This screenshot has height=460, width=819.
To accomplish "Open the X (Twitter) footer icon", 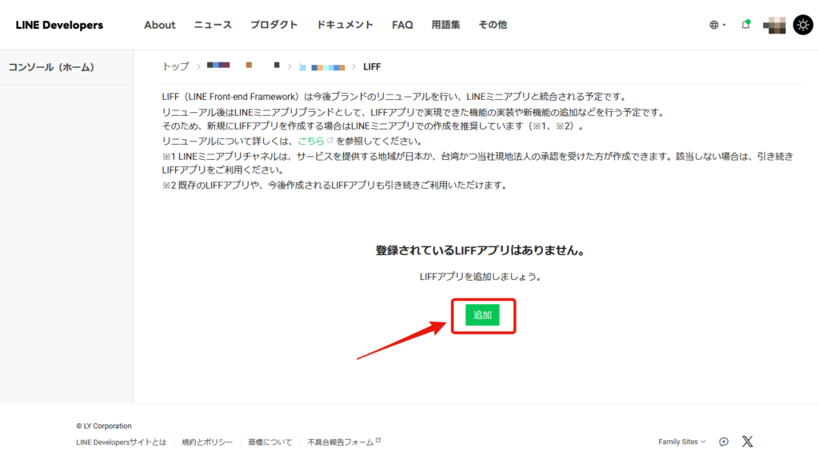I will 748,442.
